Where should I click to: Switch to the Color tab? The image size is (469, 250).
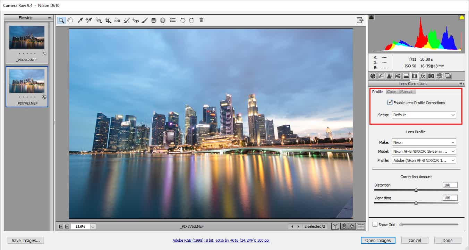[391, 92]
